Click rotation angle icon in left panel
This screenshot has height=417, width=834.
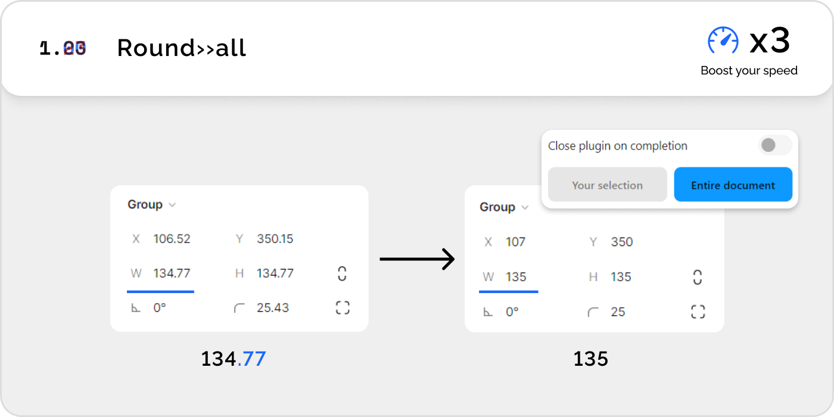click(x=136, y=308)
